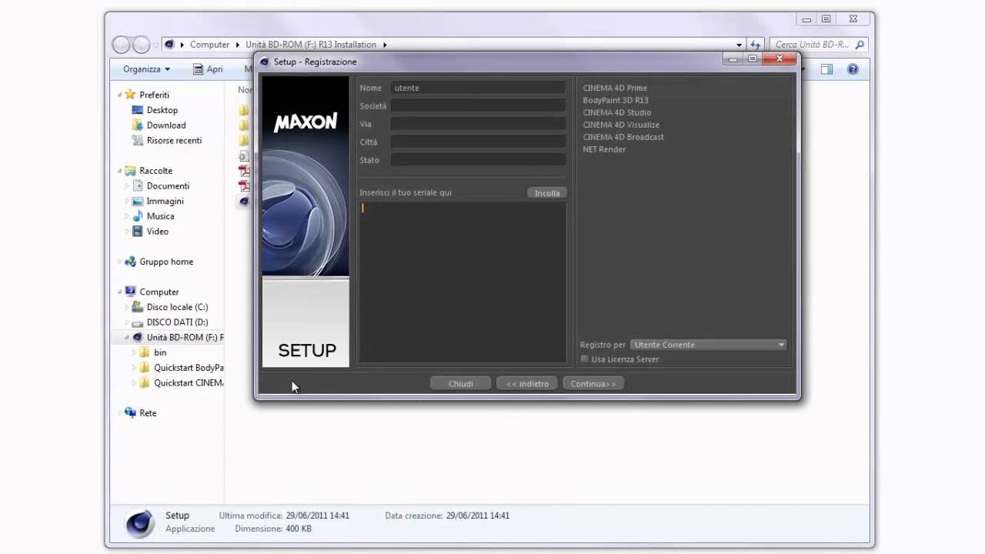Collapse the Raccolte tree arrow
Image resolution: width=985 pixels, height=554 pixels.
tap(120, 171)
